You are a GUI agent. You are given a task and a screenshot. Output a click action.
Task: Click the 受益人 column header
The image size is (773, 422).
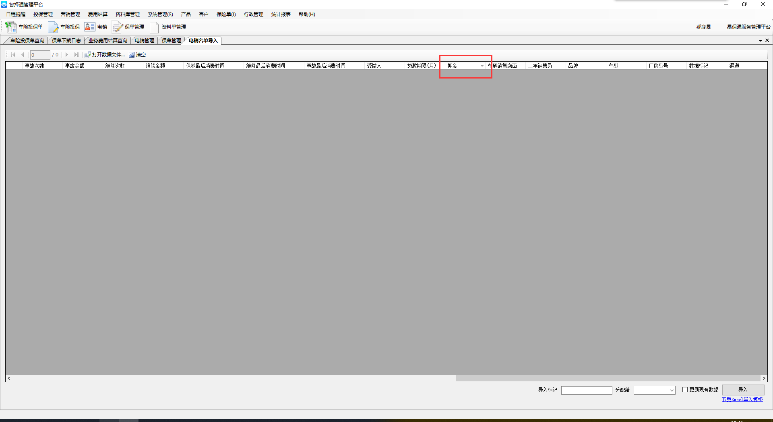(384, 66)
